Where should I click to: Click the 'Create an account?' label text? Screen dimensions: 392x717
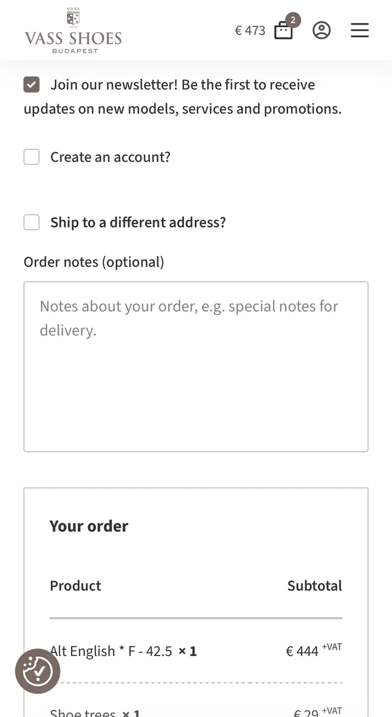coord(110,157)
